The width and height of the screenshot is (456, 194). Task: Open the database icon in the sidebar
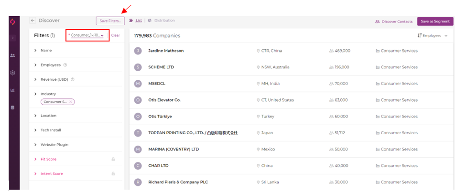coord(12,108)
